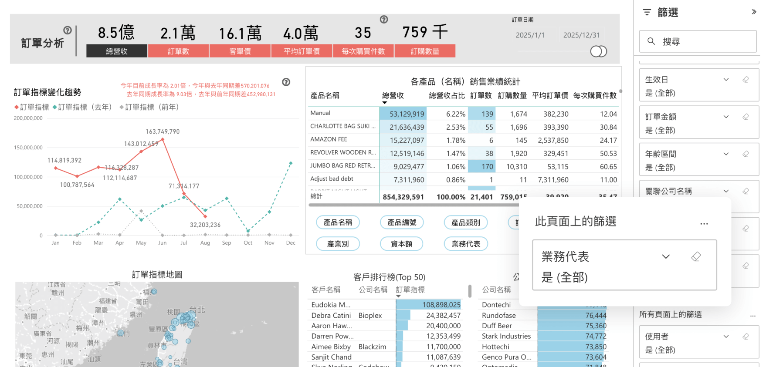Click help icon above 每次購買件數 KPI

coord(384,19)
